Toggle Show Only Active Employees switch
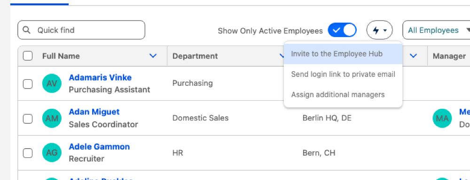This screenshot has width=470, height=180. [342, 30]
